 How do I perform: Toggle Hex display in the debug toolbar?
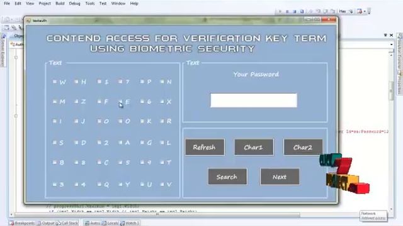pos(342,11)
